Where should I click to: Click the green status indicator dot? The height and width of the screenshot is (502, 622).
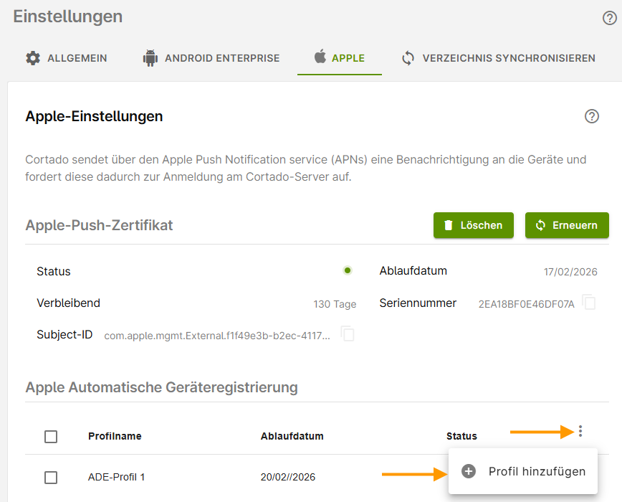pyautogui.click(x=348, y=270)
